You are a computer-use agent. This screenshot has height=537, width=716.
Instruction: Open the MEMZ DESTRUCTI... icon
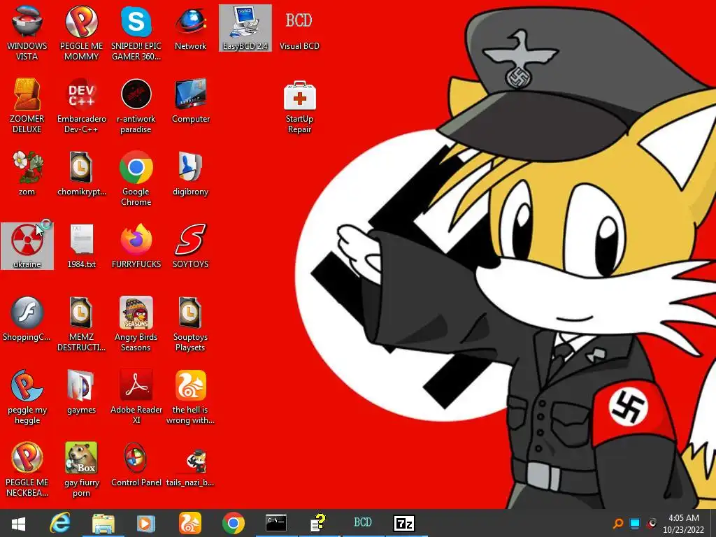pyautogui.click(x=81, y=324)
